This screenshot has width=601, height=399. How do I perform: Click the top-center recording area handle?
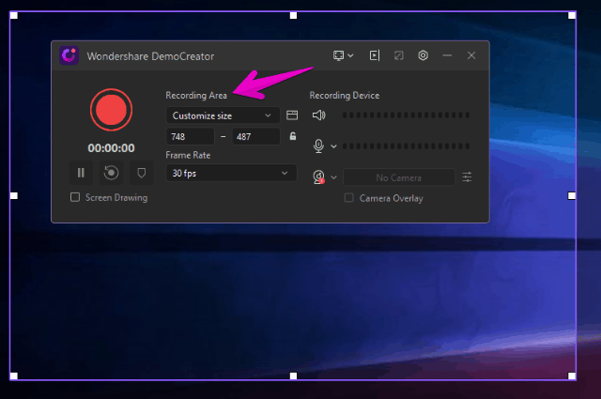point(293,15)
